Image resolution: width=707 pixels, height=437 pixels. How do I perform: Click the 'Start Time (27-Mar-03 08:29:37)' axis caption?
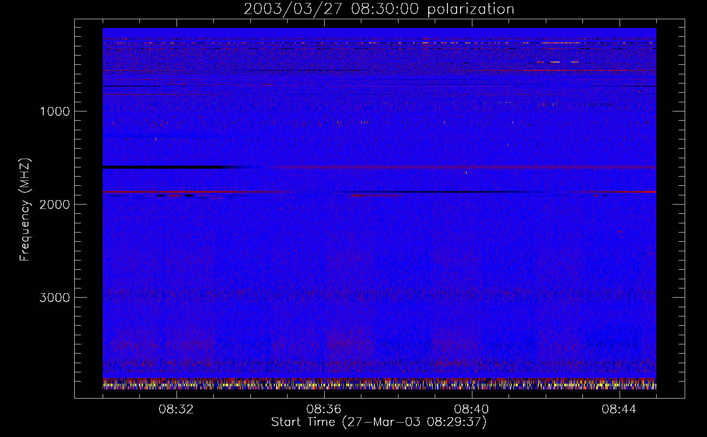(x=379, y=422)
